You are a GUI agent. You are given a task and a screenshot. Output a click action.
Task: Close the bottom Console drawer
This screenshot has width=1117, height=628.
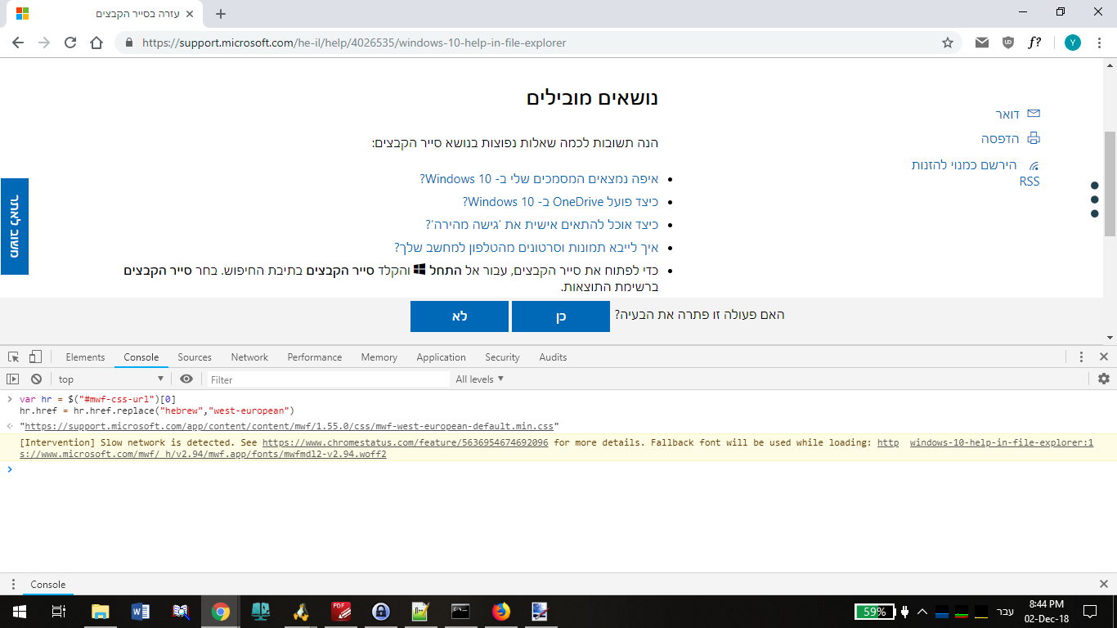coord(1104,585)
